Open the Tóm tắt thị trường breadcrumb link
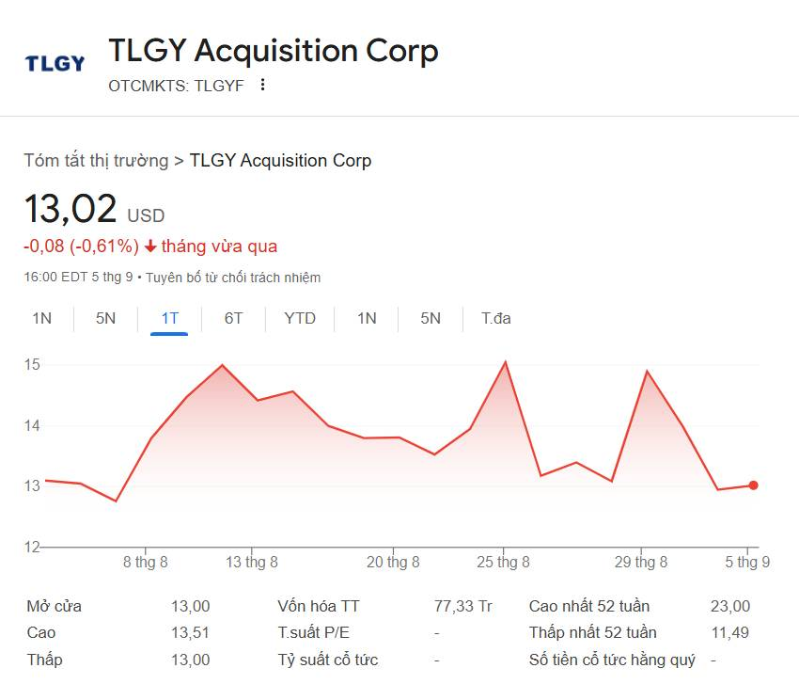This screenshot has width=799, height=684. [96, 160]
